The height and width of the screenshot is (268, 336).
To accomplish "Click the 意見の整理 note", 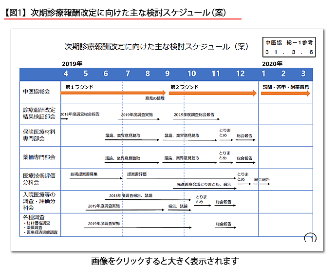I will point(155,98).
